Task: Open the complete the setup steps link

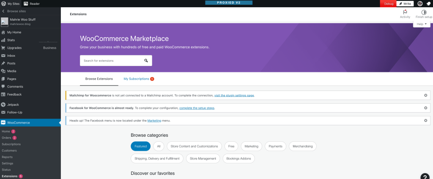Action: pyautogui.click(x=197, y=108)
